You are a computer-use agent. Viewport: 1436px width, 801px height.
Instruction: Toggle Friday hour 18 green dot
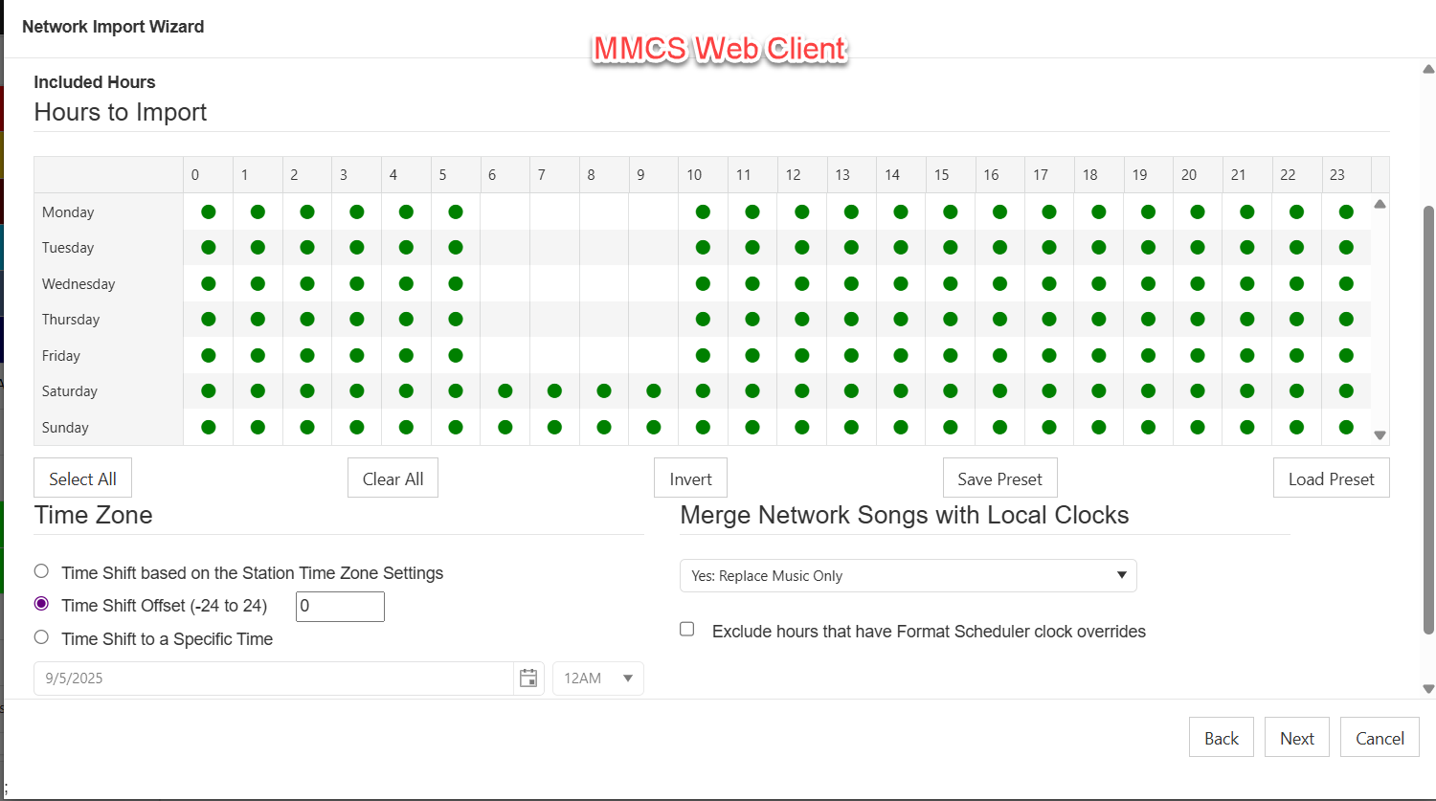pos(1099,355)
